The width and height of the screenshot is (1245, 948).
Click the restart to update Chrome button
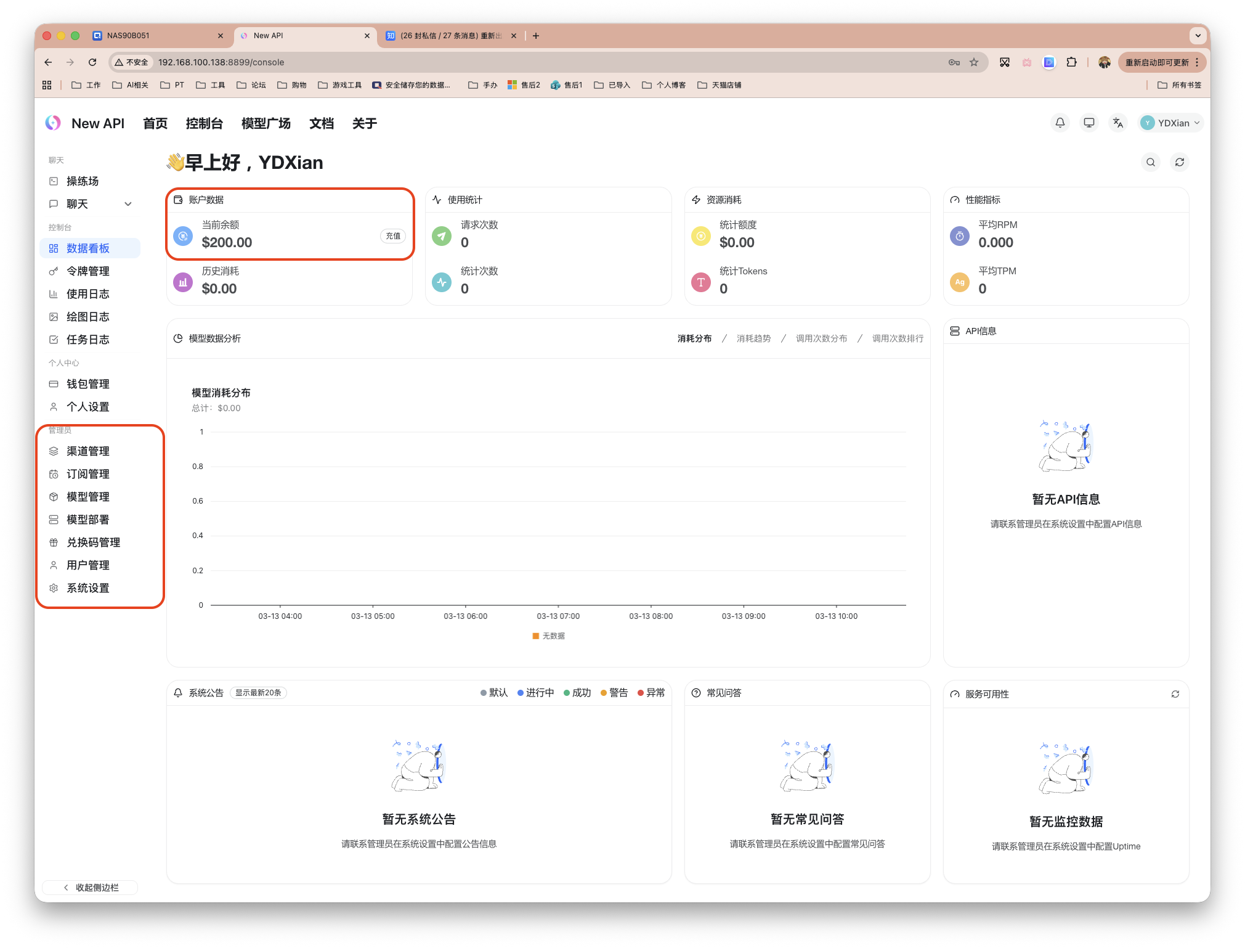pos(1156,62)
